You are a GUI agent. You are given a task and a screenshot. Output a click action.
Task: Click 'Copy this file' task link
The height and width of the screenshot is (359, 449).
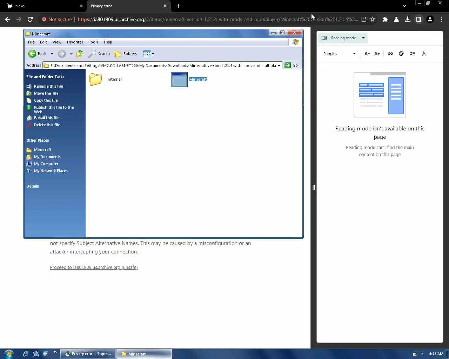point(46,100)
